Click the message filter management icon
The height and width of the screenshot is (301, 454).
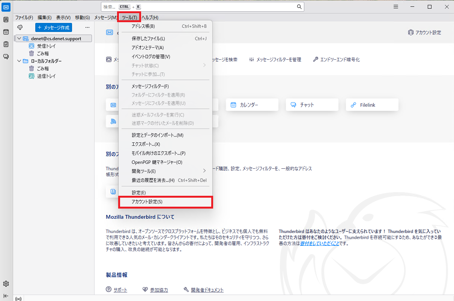[x=252, y=59]
